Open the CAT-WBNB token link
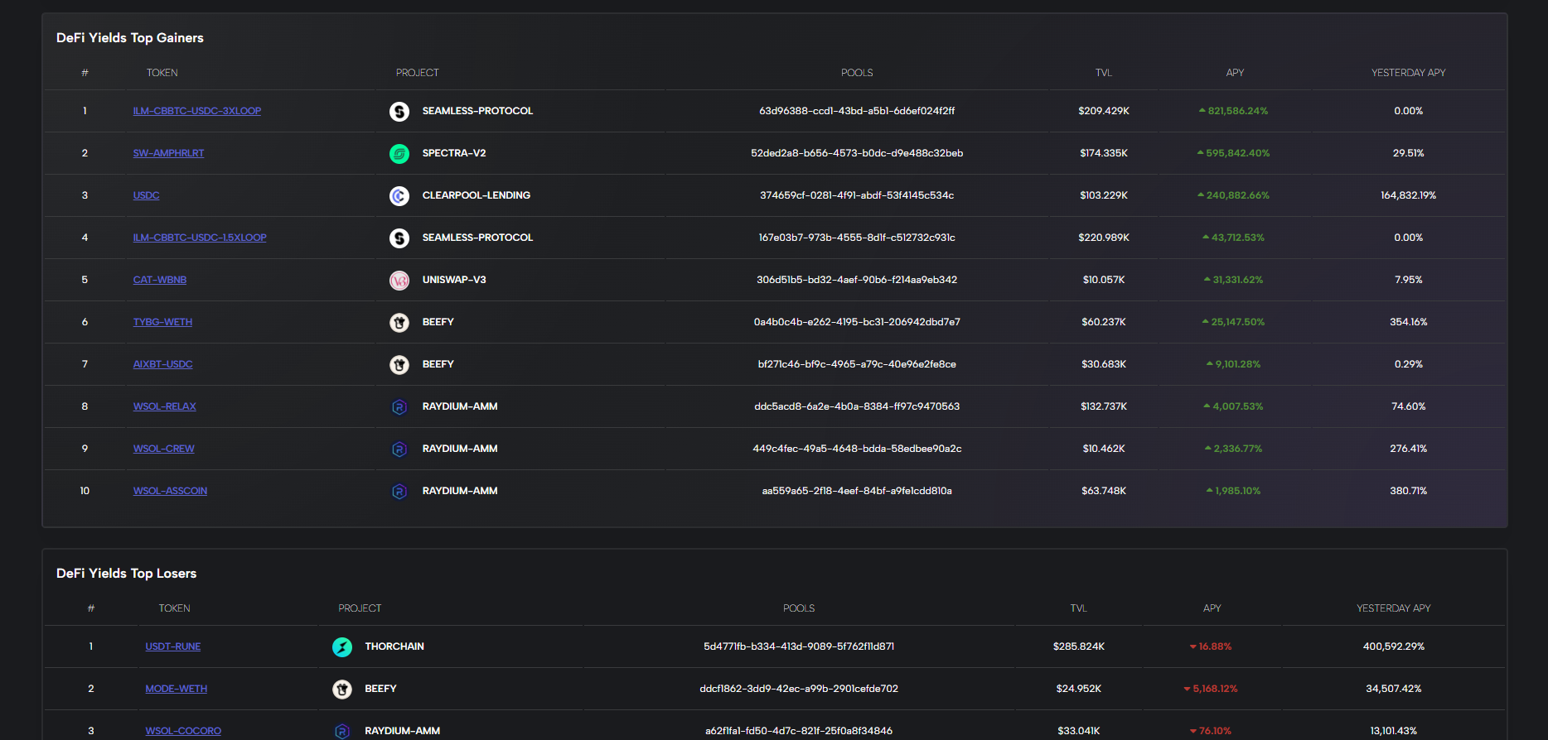 (160, 280)
